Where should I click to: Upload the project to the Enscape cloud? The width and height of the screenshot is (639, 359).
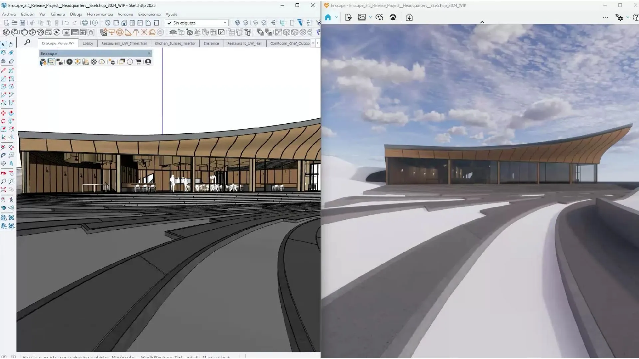(102, 62)
